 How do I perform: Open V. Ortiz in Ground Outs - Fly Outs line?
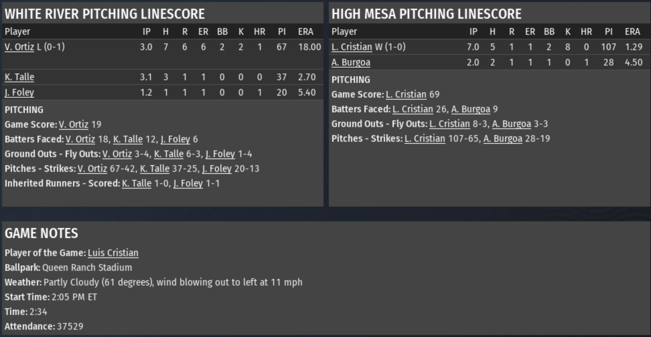[x=117, y=154]
